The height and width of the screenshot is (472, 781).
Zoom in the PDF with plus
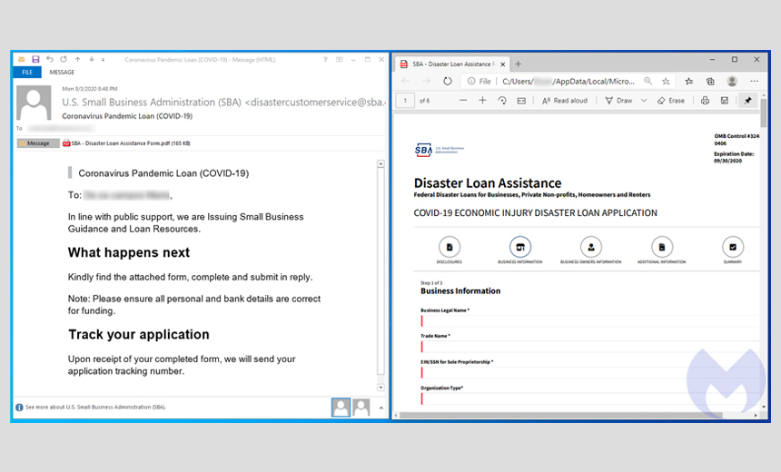482,101
